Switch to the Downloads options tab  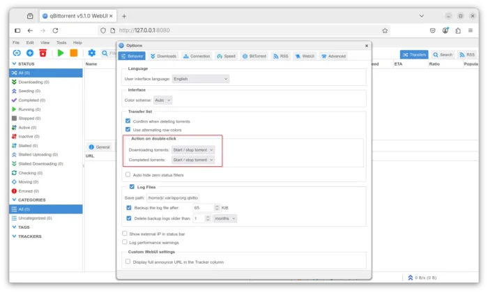(163, 56)
